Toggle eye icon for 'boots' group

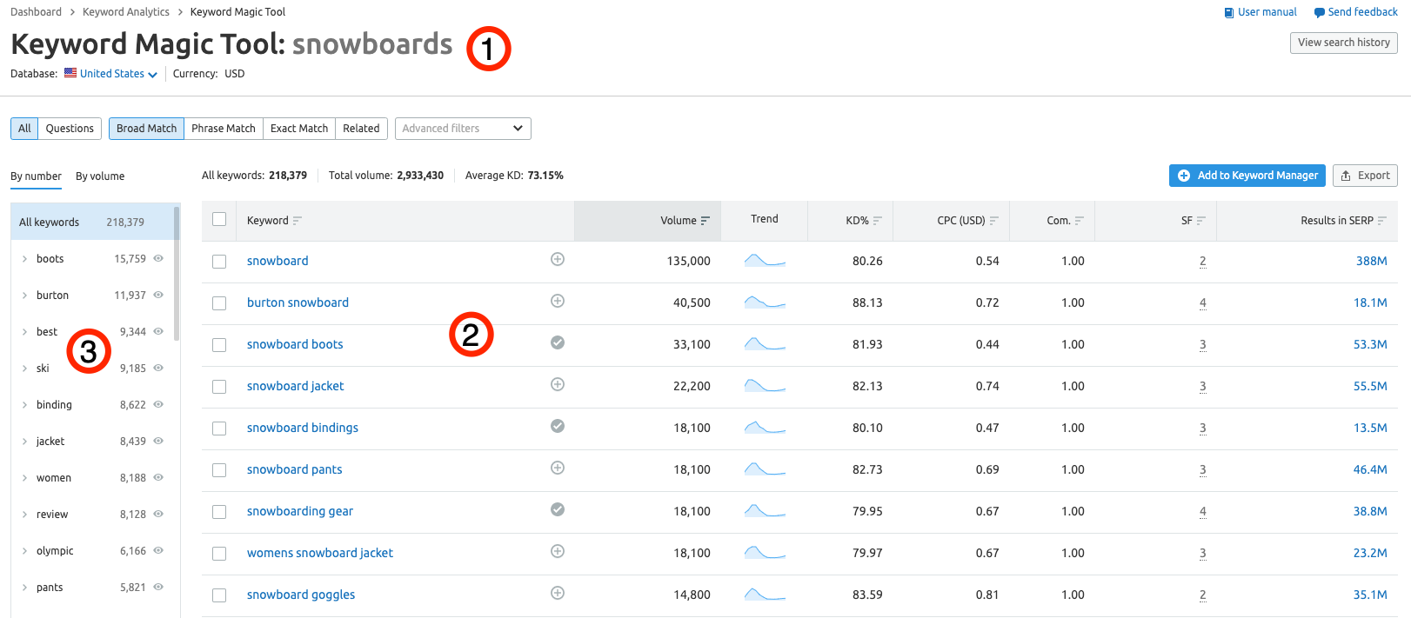[158, 258]
